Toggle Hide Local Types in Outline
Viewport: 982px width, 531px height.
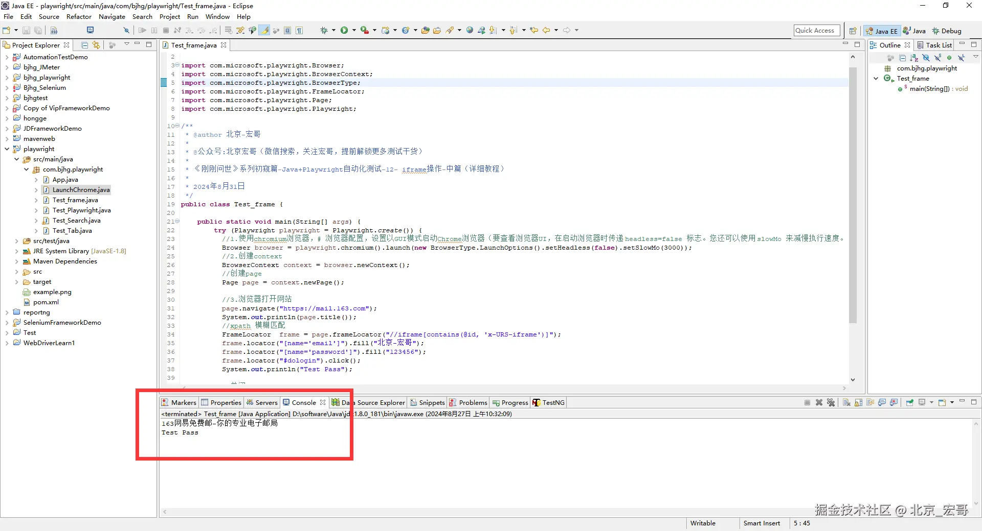coord(961,58)
